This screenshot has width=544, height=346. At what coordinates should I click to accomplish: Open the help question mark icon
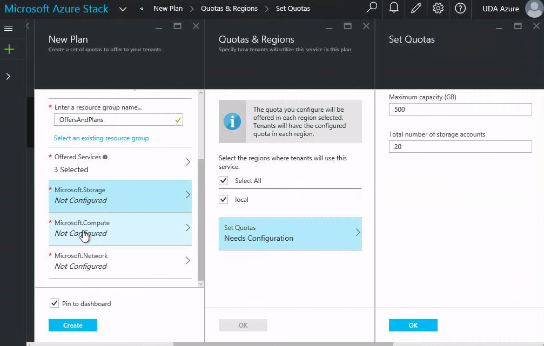(460, 8)
